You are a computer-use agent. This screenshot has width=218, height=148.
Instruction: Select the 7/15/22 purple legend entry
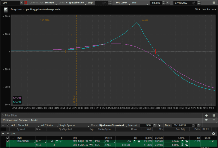pos(17,98)
